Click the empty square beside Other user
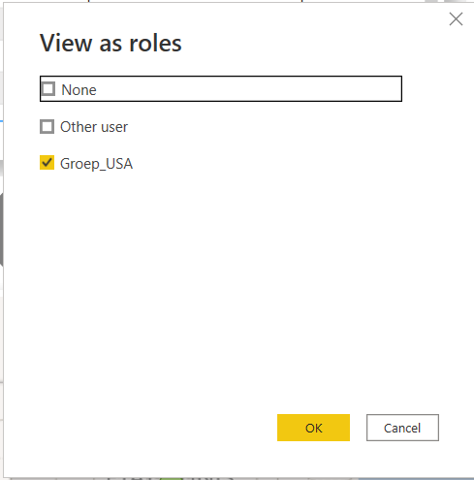Viewport: 474px width, 480px height. (x=47, y=126)
